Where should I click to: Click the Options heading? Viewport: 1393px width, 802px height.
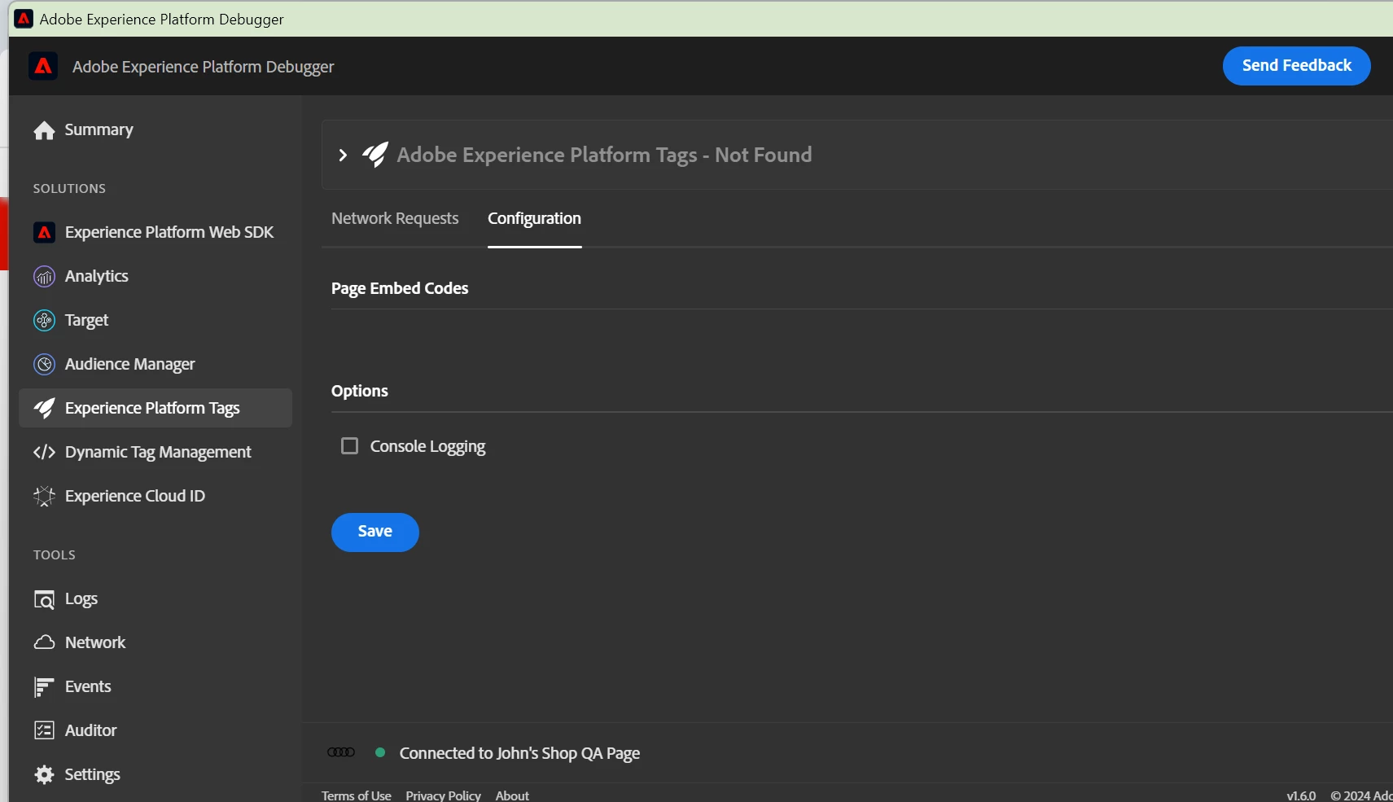[x=360, y=391]
